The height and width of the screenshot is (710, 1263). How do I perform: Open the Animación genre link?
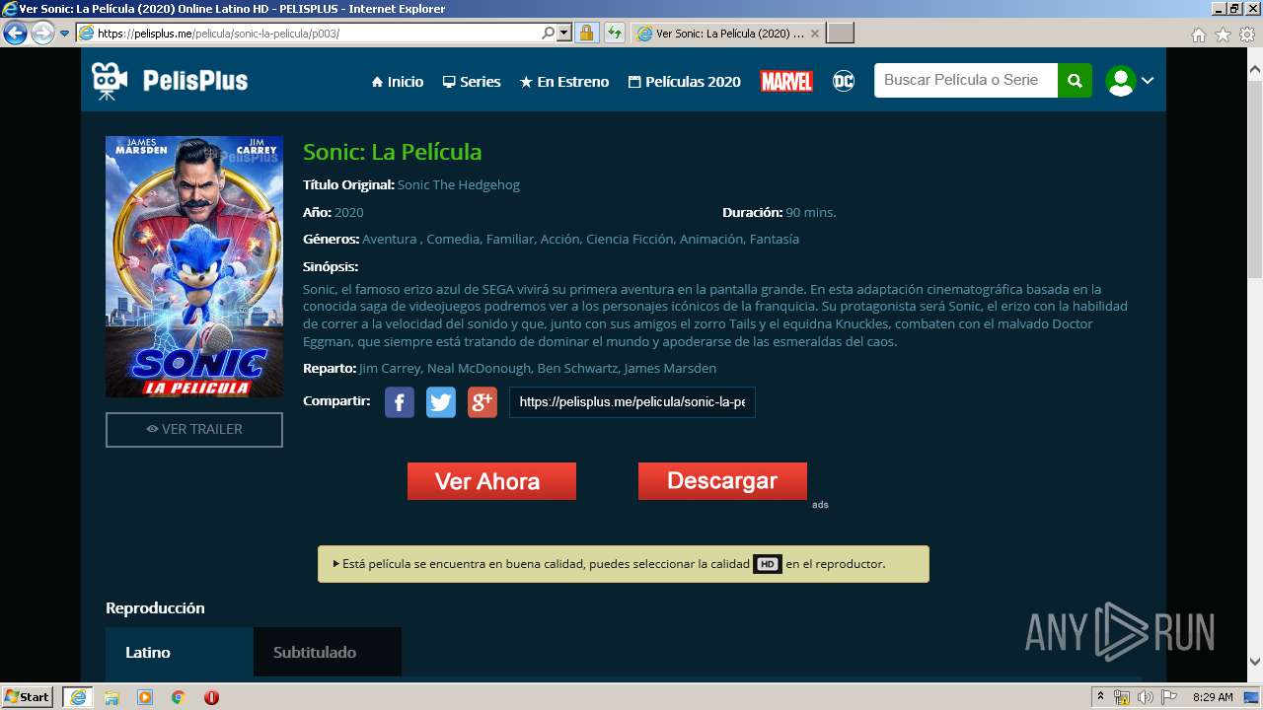coord(710,239)
